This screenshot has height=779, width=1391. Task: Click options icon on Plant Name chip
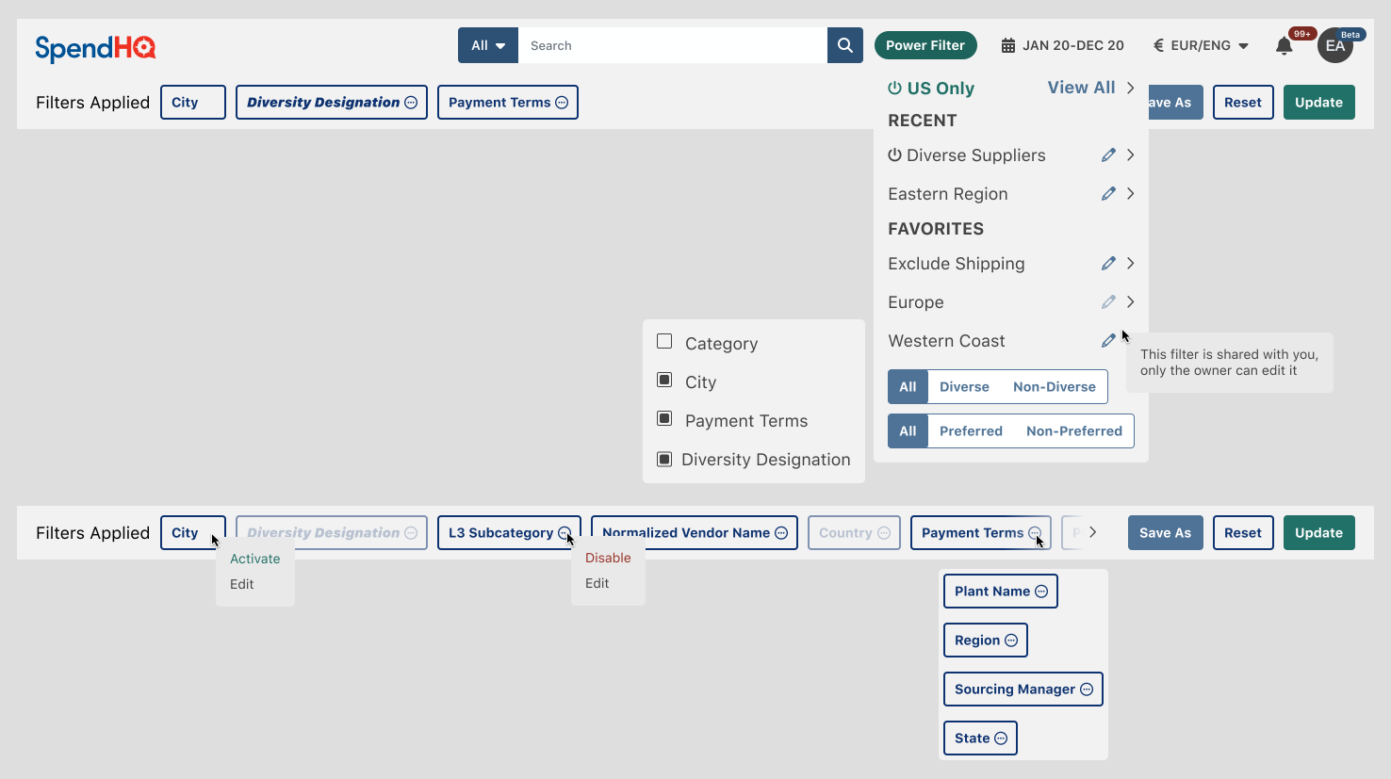(x=1041, y=592)
